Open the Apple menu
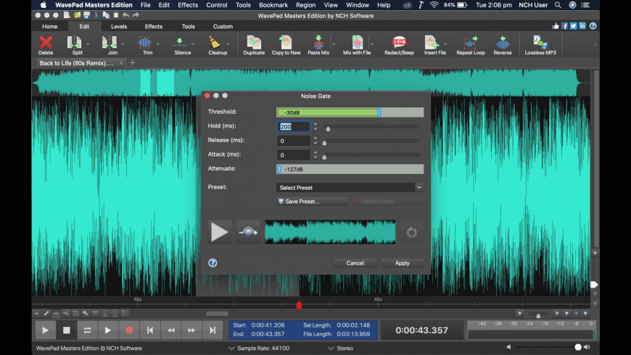Viewport: 631px width, 355px height. click(x=43, y=5)
